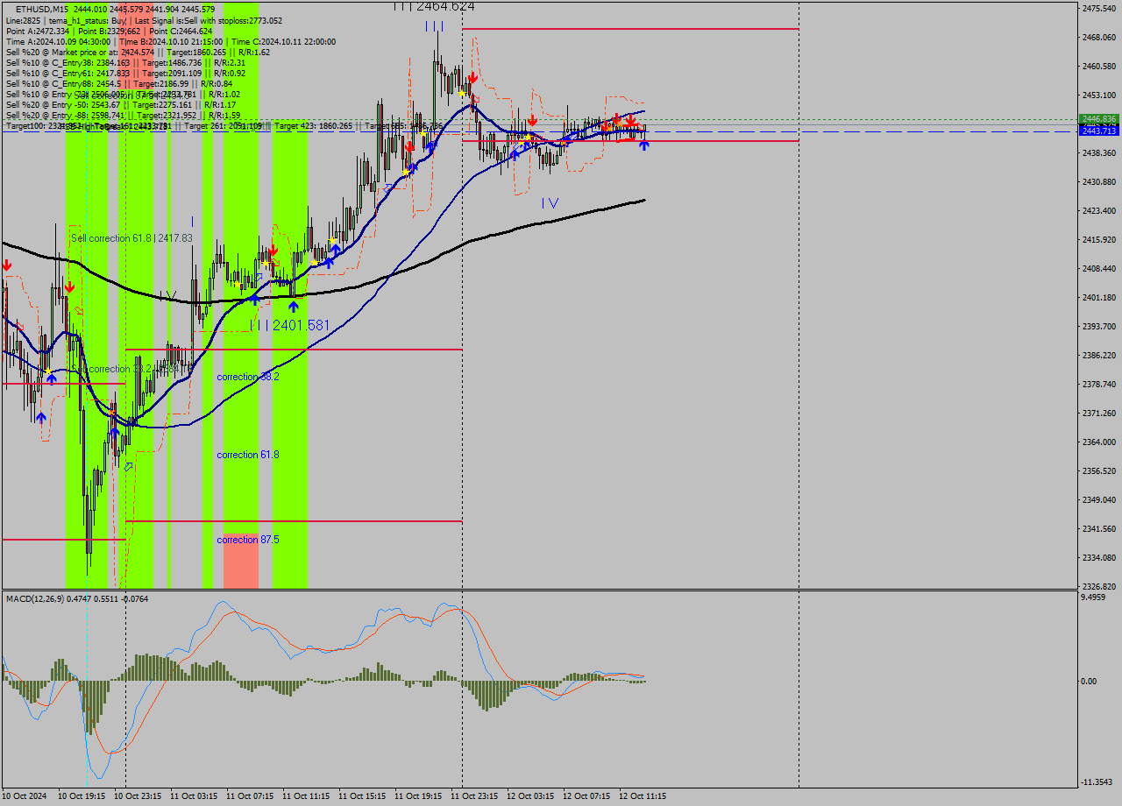Click the blue 'correction 38.2' label
The image size is (1122, 806).
click(x=248, y=377)
